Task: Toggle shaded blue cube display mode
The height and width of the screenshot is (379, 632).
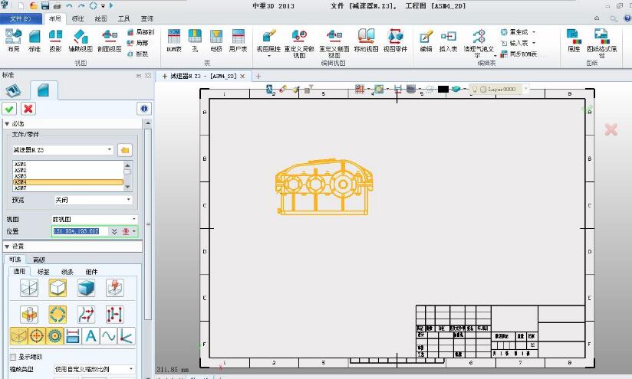Action: 86,288
